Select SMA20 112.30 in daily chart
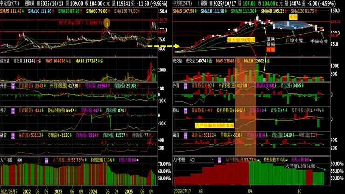This screenshot has height=194, width=345. [x=244, y=11]
